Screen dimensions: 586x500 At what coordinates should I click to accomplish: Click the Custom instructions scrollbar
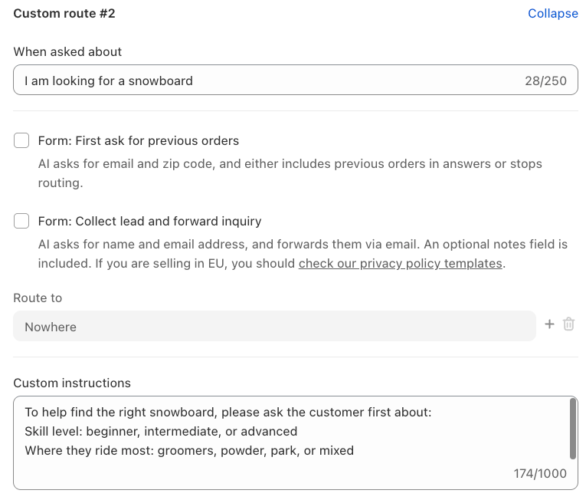(x=573, y=428)
